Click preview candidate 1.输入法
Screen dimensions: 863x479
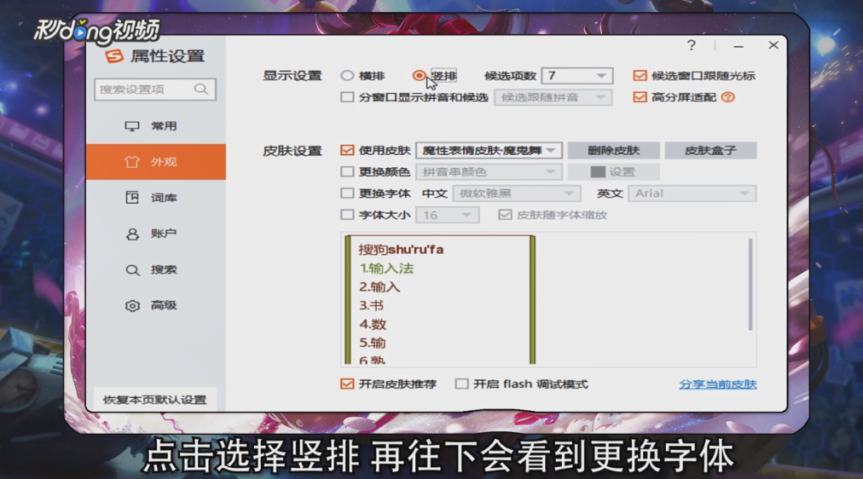click(386, 268)
